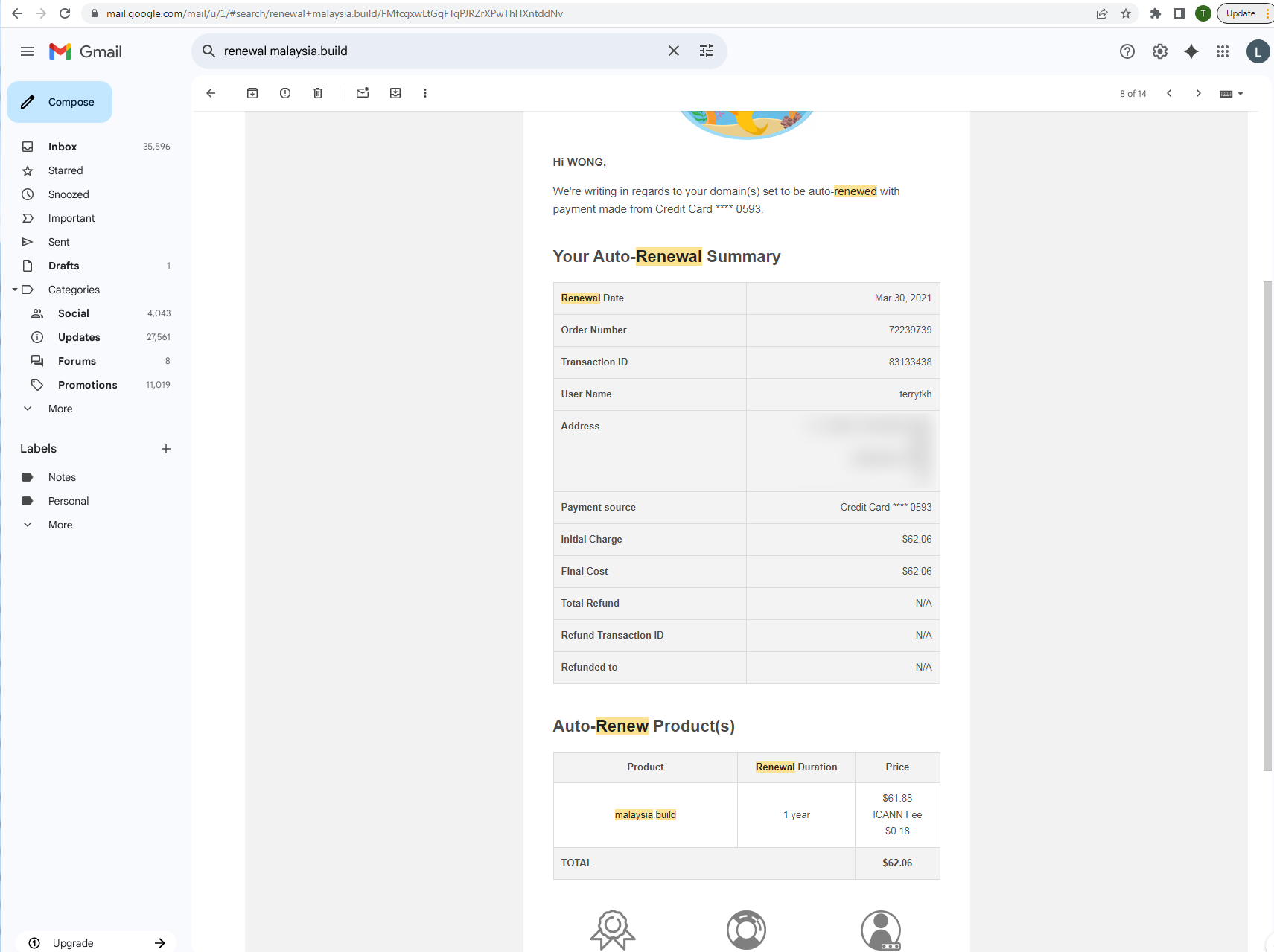The image size is (1274, 952).
Task: Click the address bar URL
Action: 334,13
